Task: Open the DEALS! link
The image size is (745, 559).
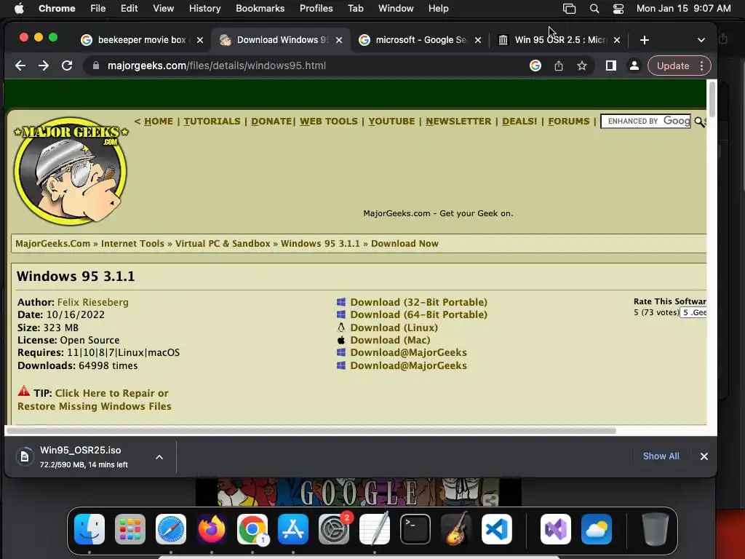Action: click(x=519, y=122)
